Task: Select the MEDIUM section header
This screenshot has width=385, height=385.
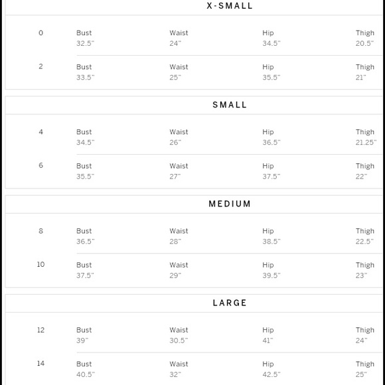Action: tap(230, 204)
